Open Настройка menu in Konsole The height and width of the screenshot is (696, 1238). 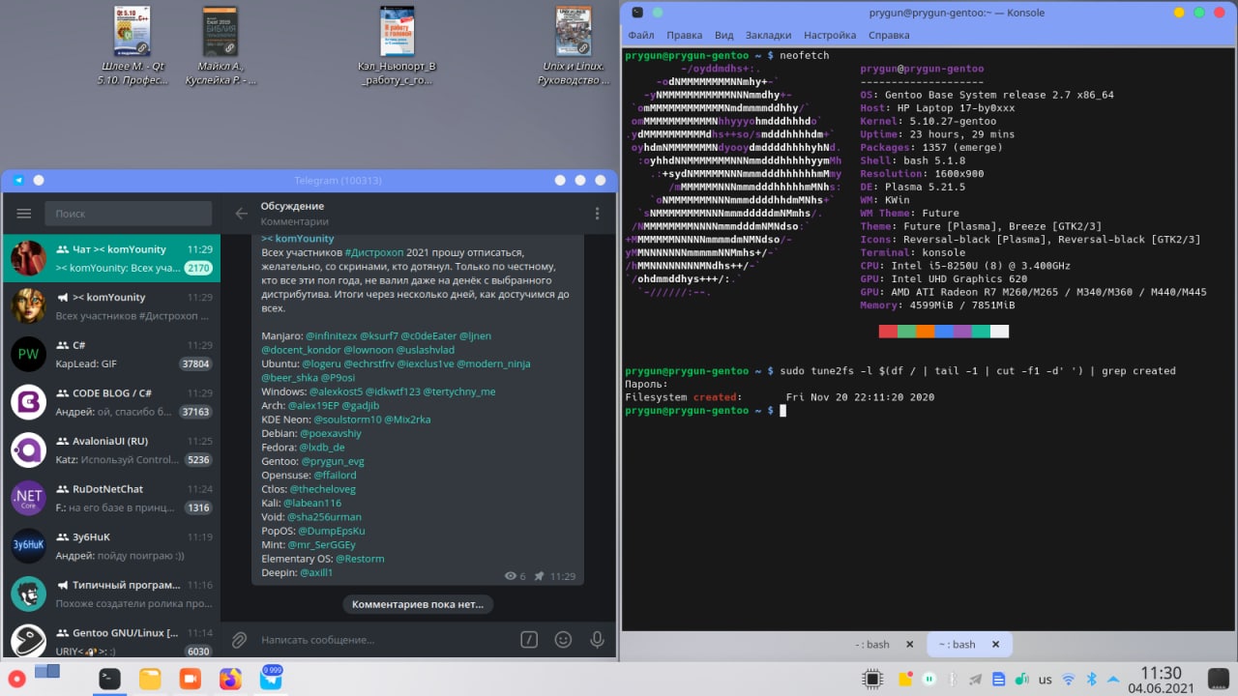(x=830, y=35)
